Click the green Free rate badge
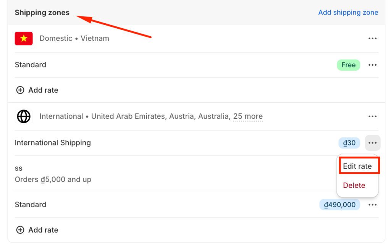391x247 pixels. (348, 65)
